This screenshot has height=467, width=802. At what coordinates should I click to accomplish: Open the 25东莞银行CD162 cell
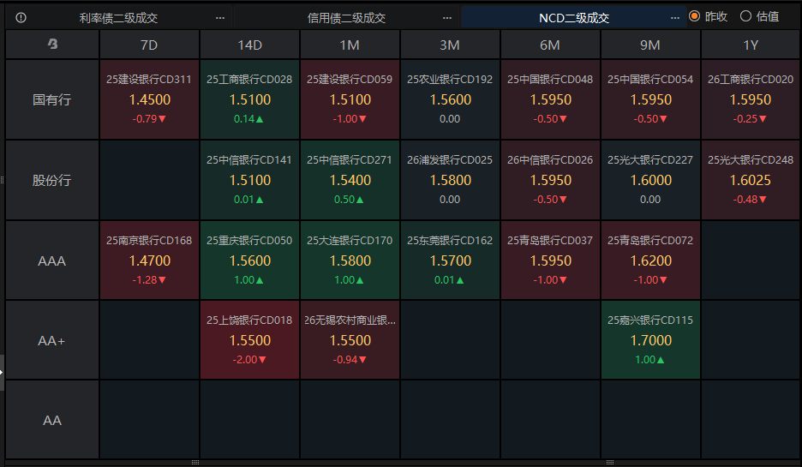point(450,260)
